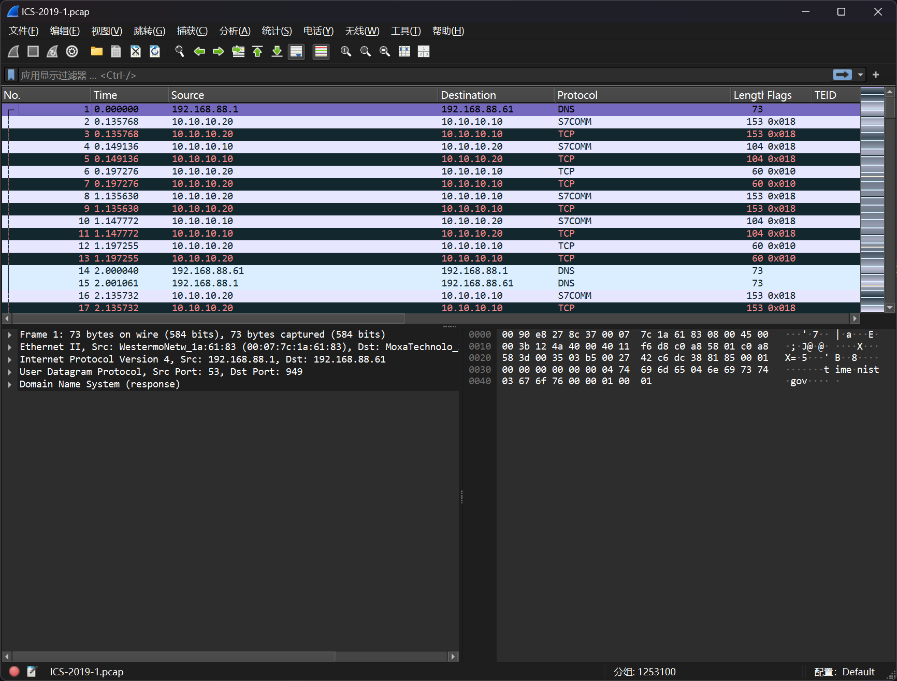This screenshot has width=897, height=681.
Task: Expand the Ethernet II layer
Action: tap(10, 347)
